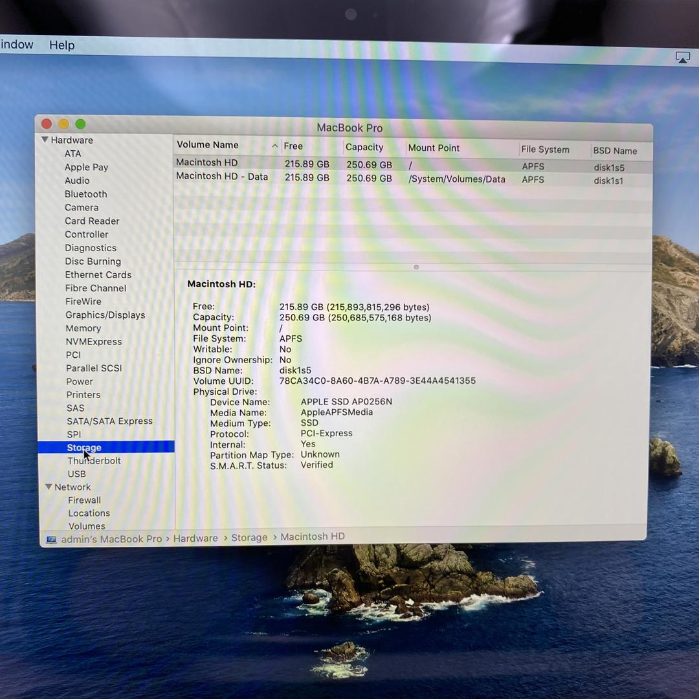Viewport: 699px width, 699px height.
Task: Select Printers in the sidebar
Action: [83, 395]
